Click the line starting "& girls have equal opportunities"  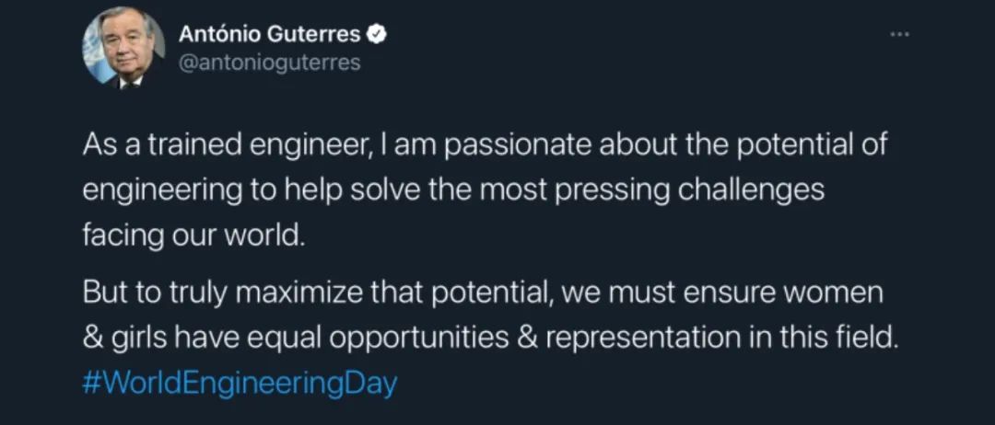[491, 340]
